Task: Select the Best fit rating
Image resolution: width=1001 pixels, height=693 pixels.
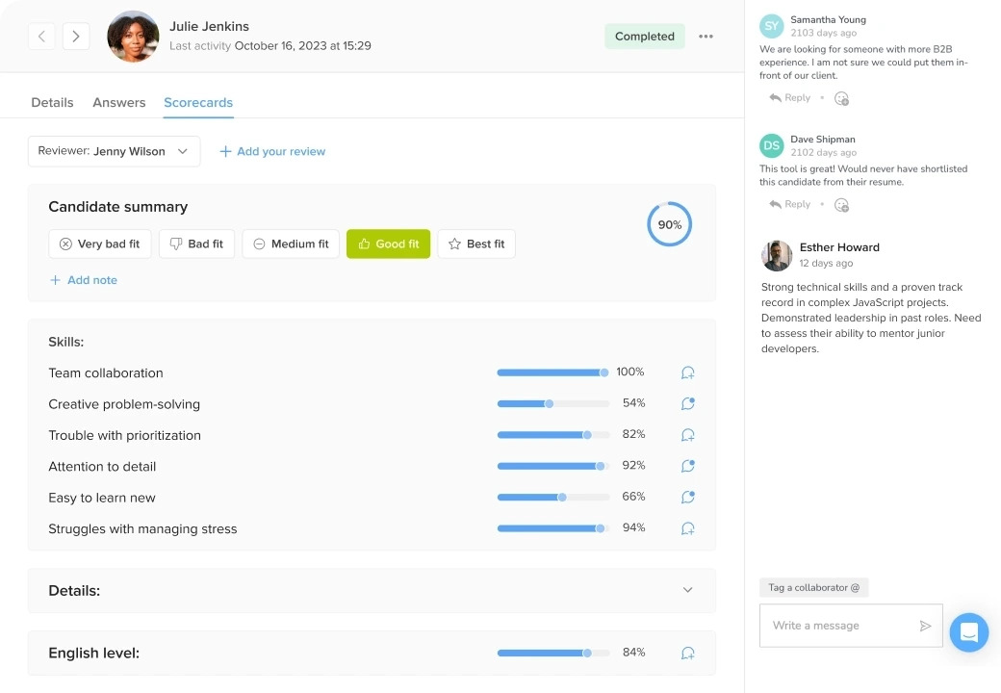Action: pos(476,244)
